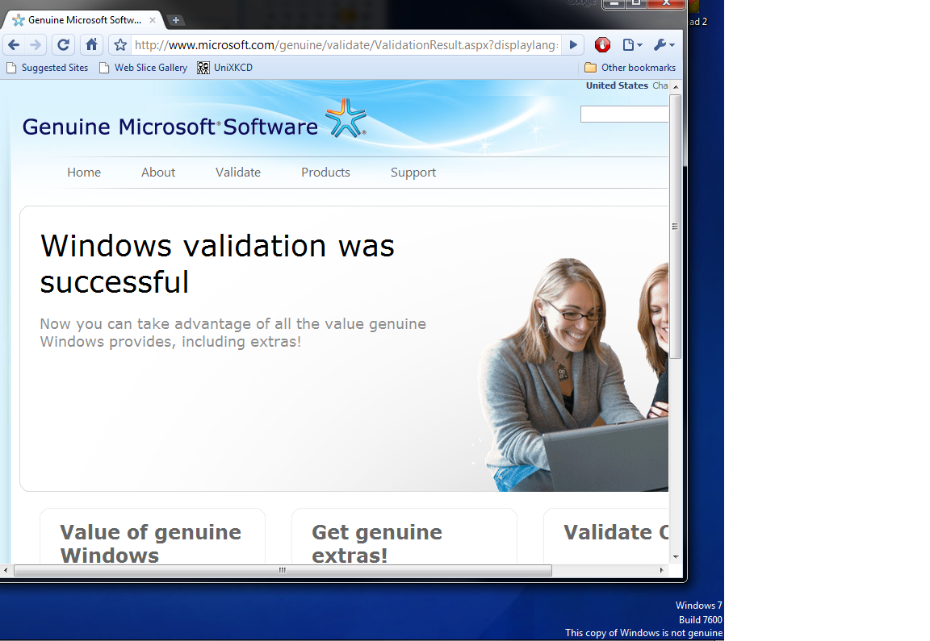Open the Get genuine extras! card

pyautogui.click(x=404, y=537)
